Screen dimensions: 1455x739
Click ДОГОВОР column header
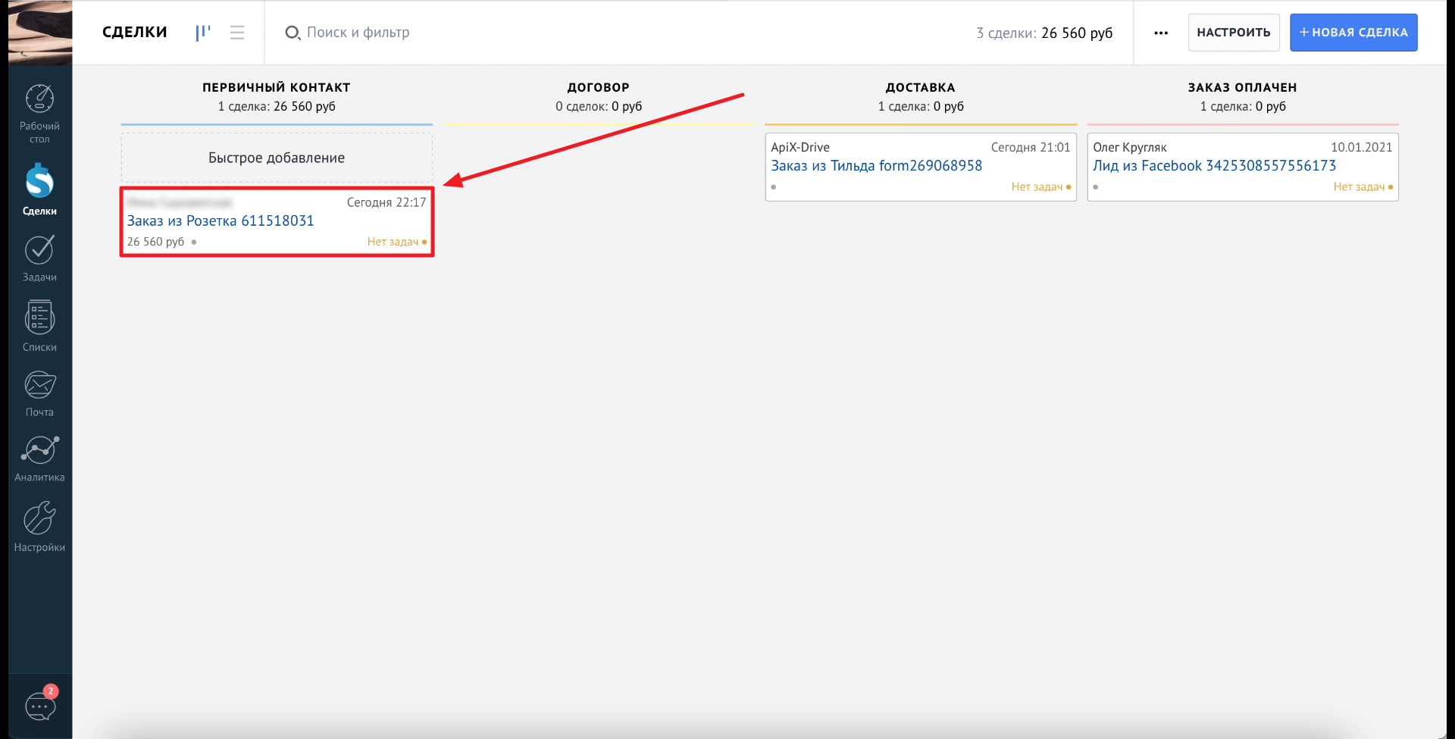click(x=599, y=87)
